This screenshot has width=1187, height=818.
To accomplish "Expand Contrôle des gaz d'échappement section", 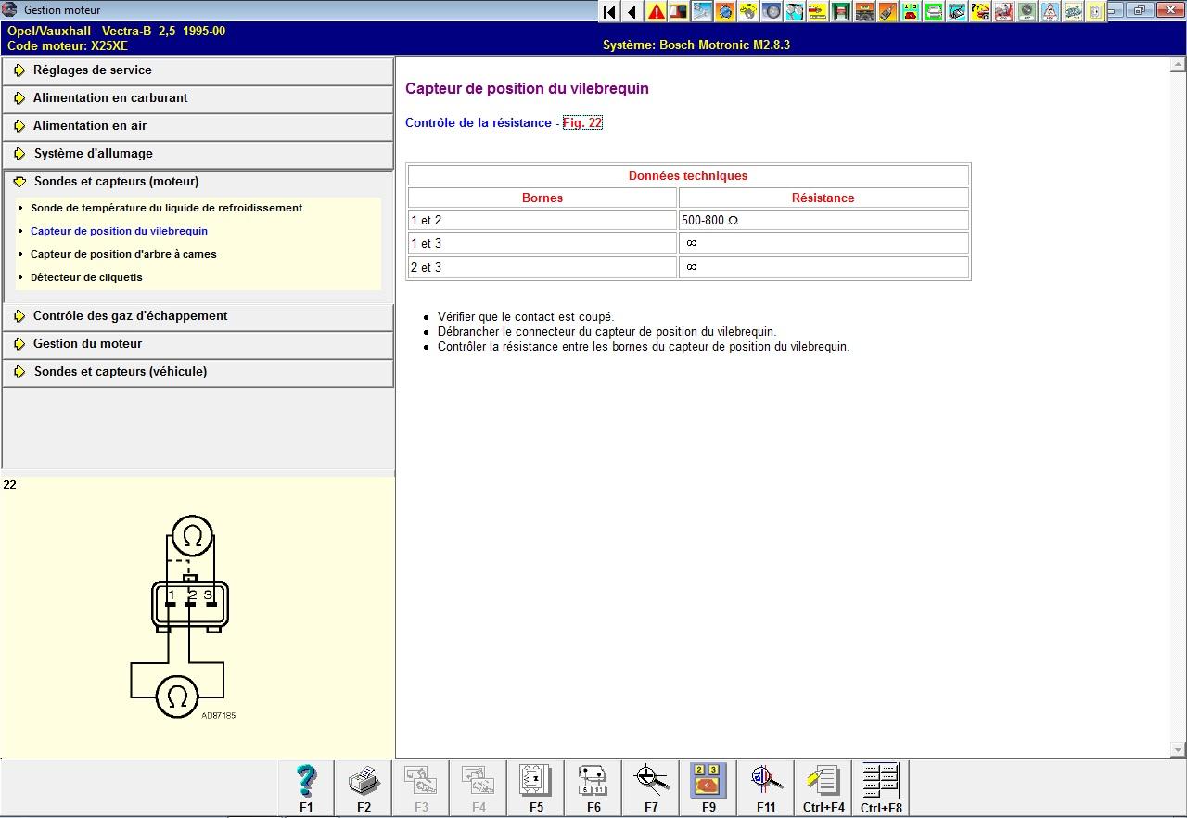I will [x=130, y=316].
